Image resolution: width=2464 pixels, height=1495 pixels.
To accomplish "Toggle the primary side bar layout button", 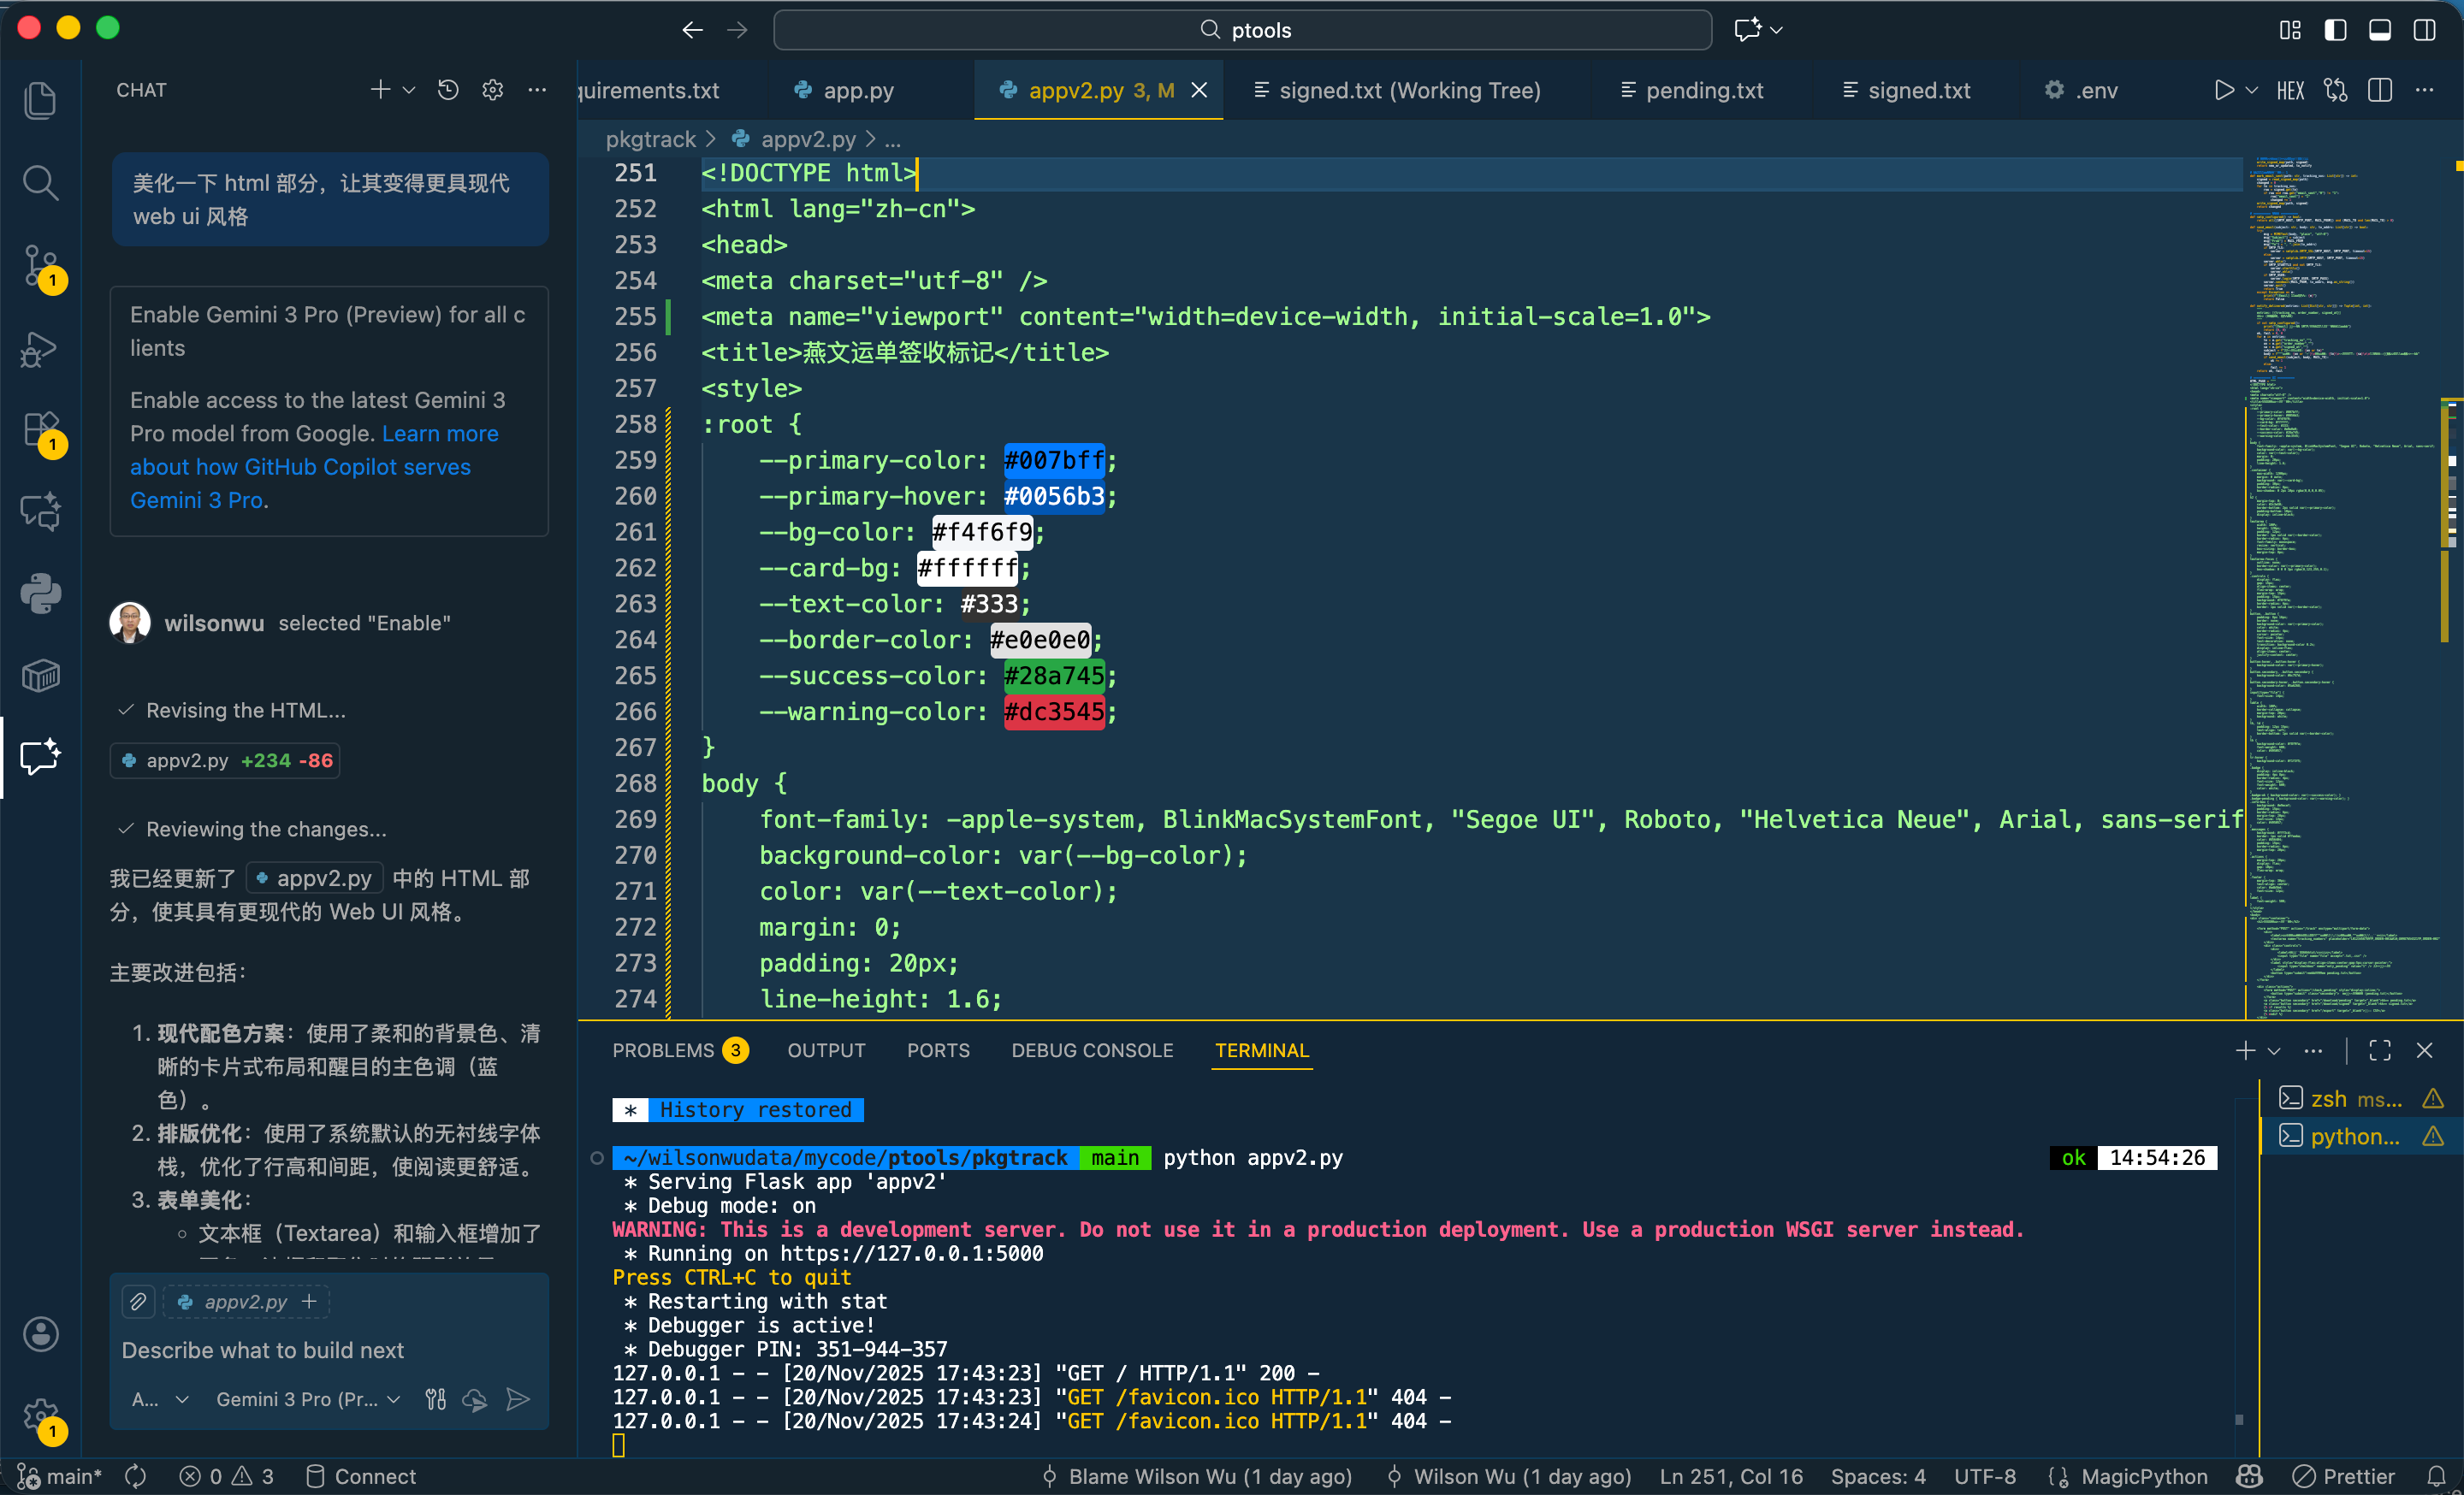I will (2335, 30).
